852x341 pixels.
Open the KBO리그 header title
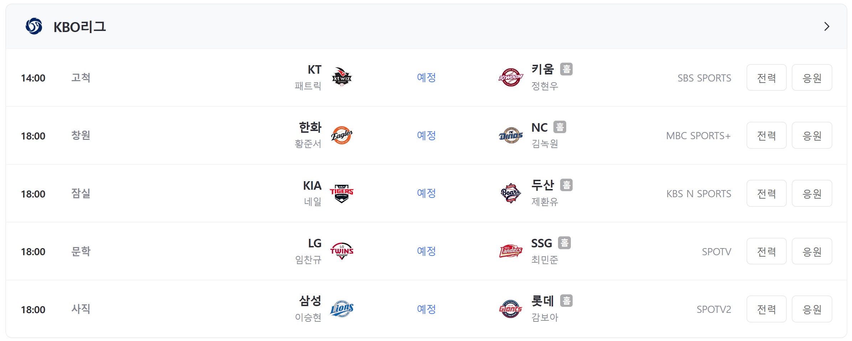[x=80, y=27]
